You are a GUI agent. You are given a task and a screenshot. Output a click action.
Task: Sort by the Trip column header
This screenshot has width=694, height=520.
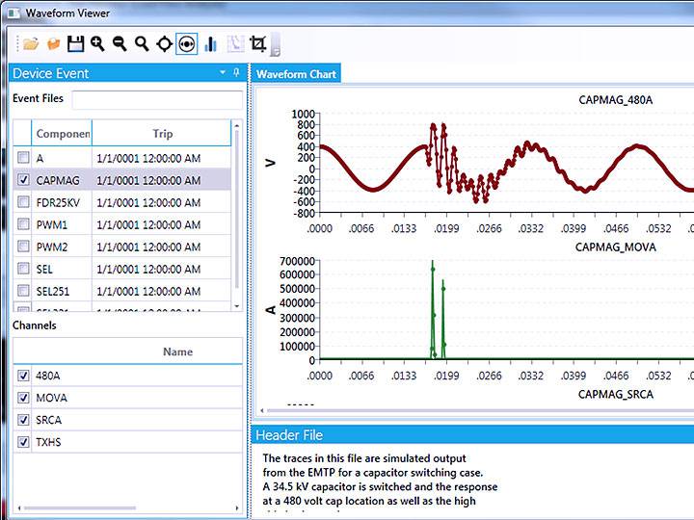click(x=161, y=134)
